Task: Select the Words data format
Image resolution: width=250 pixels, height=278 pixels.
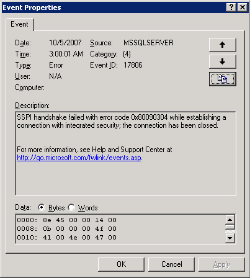Action: (71, 207)
